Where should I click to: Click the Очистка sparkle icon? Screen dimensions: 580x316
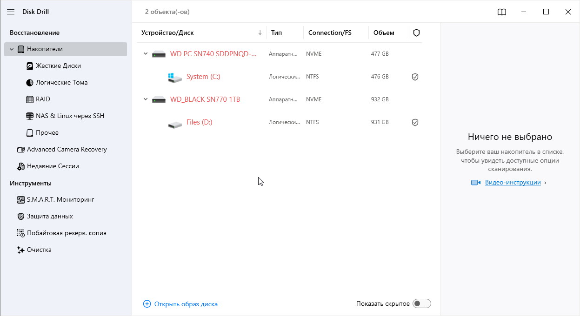pyautogui.click(x=20, y=250)
